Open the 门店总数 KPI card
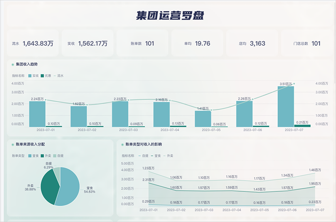 pyautogui.click(x=307, y=43)
